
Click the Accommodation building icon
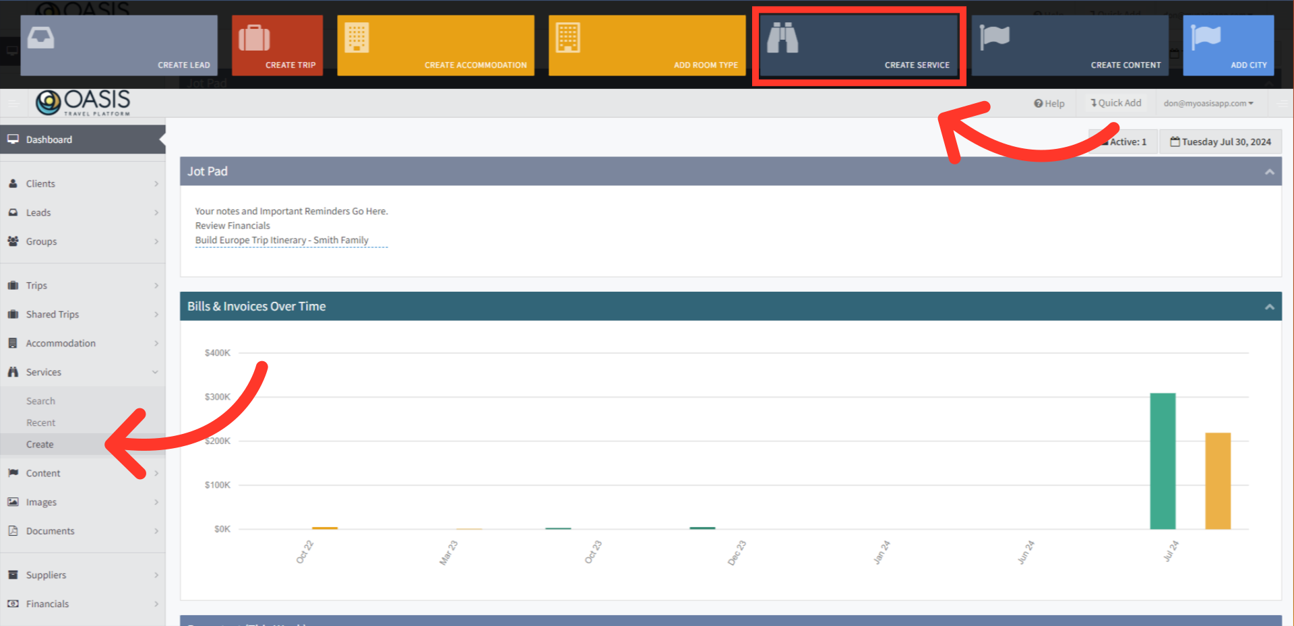click(13, 343)
